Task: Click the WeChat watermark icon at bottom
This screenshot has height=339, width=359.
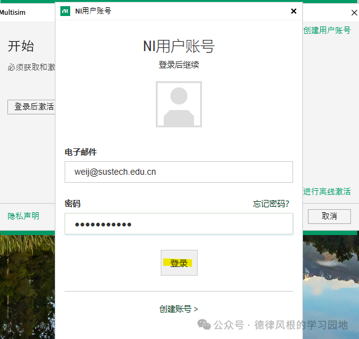Action: [x=204, y=325]
